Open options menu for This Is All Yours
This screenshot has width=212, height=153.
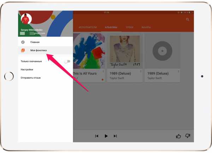click(x=103, y=71)
